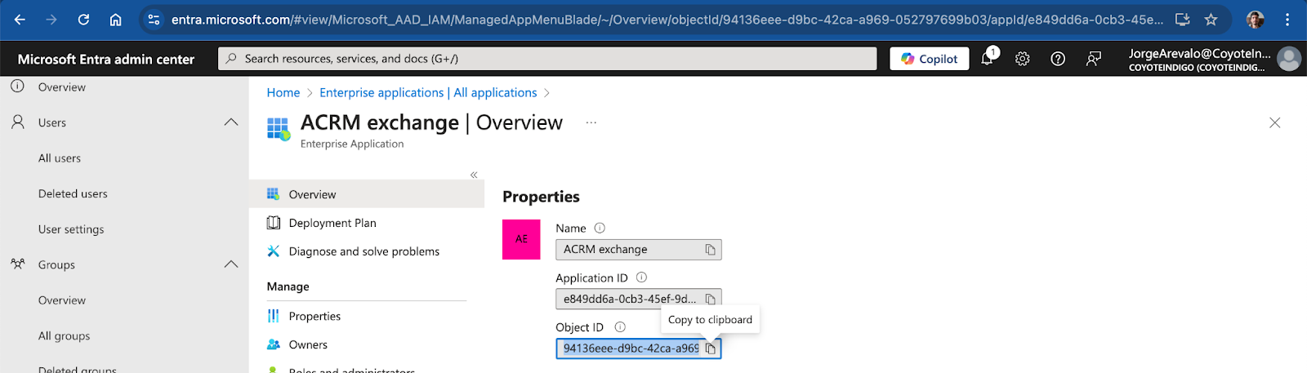This screenshot has height=373, width=1307.
Task: Launch Copilot from the top bar
Action: (930, 59)
